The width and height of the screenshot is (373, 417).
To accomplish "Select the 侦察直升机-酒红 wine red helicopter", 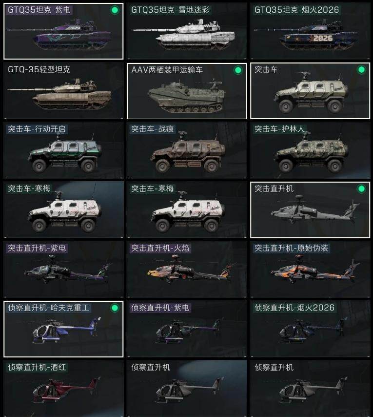I will click(x=63, y=389).
